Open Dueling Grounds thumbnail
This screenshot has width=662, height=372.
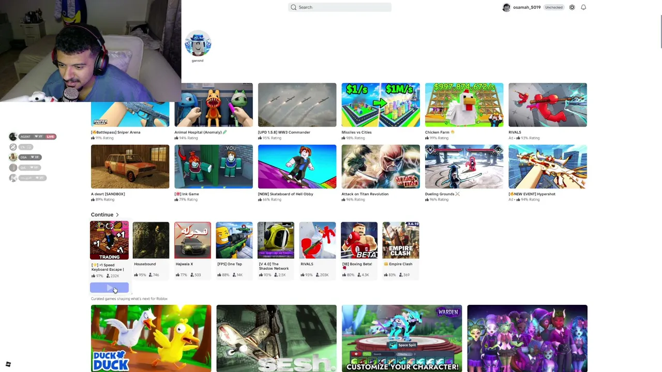464,166
